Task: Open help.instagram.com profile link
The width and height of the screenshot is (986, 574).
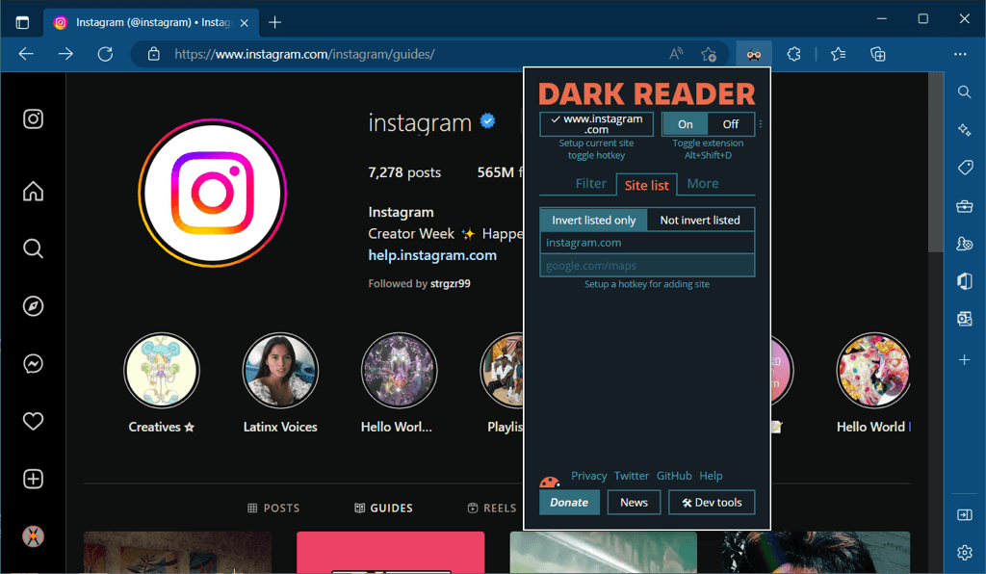Action: [432, 255]
